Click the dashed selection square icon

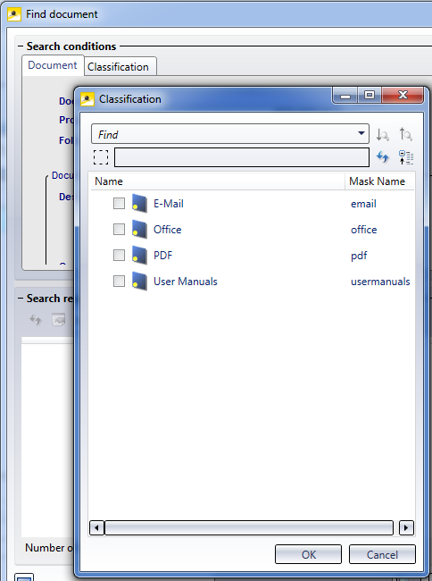tap(101, 157)
